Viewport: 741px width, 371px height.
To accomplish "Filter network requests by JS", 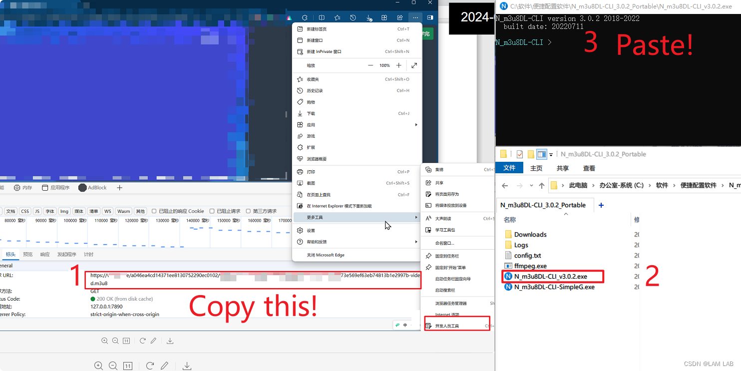I will pos(37,211).
